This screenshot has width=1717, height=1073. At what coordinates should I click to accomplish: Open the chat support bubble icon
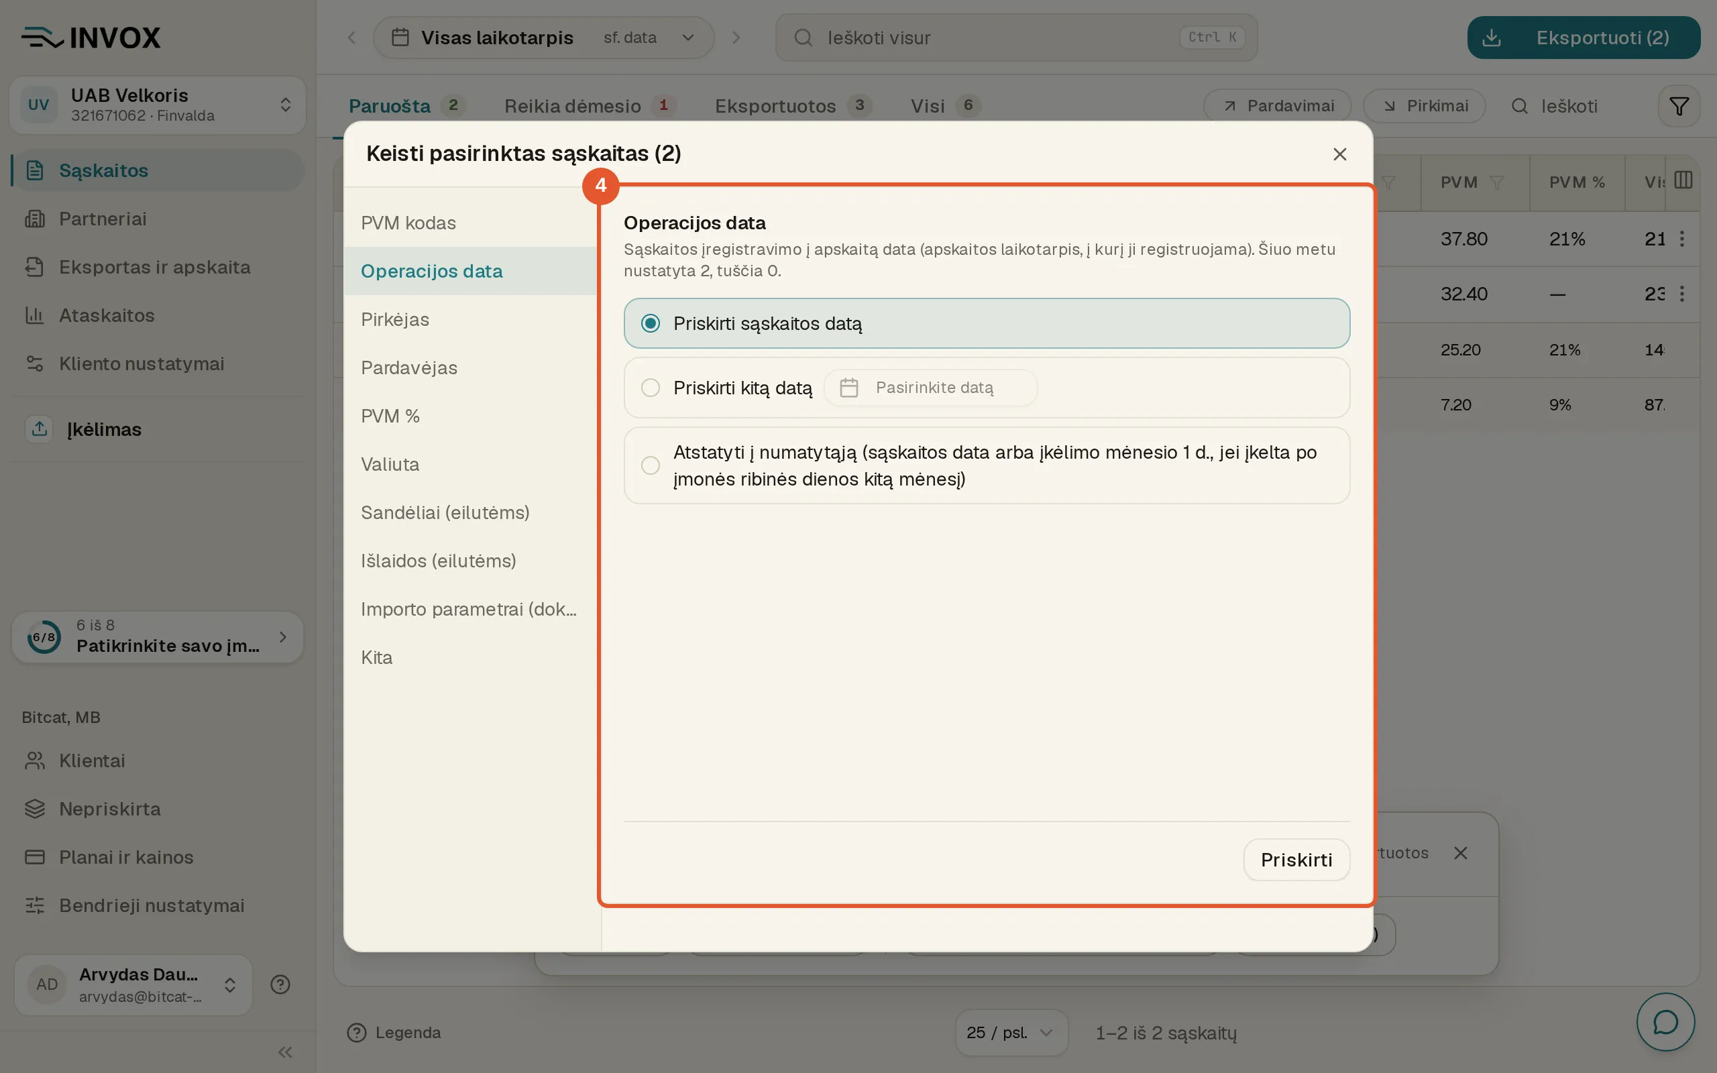tap(1665, 1022)
